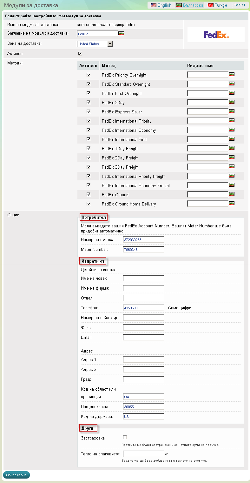250x483 pixels.
Task: Enable the Застраховка insurance checkbox
Action: tap(125, 437)
